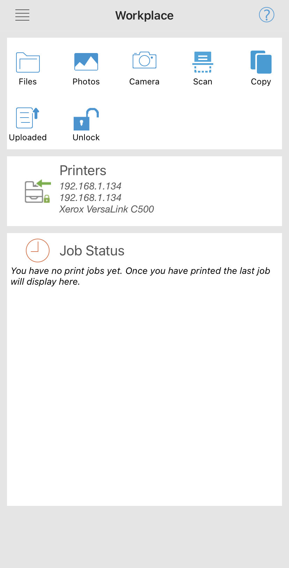This screenshot has width=289, height=568.
Task: Open the Job Status heading
Action: click(92, 251)
